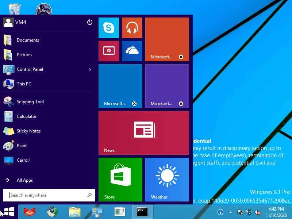292x219 pixels.
Task: Open Pictures folder from Start menu
Action: pyautogui.click(x=49, y=55)
